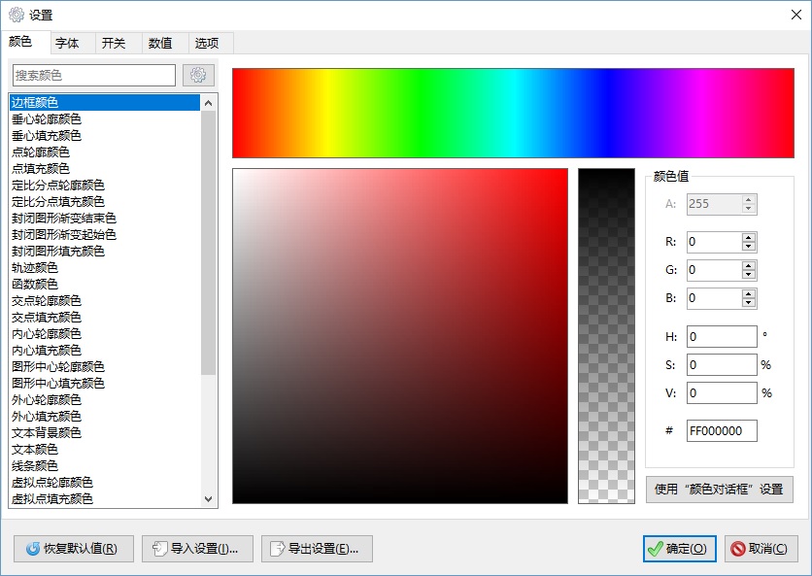The image size is (812, 576).
Task: Select 垂心填充颜色 list item
Action: tap(105, 136)
